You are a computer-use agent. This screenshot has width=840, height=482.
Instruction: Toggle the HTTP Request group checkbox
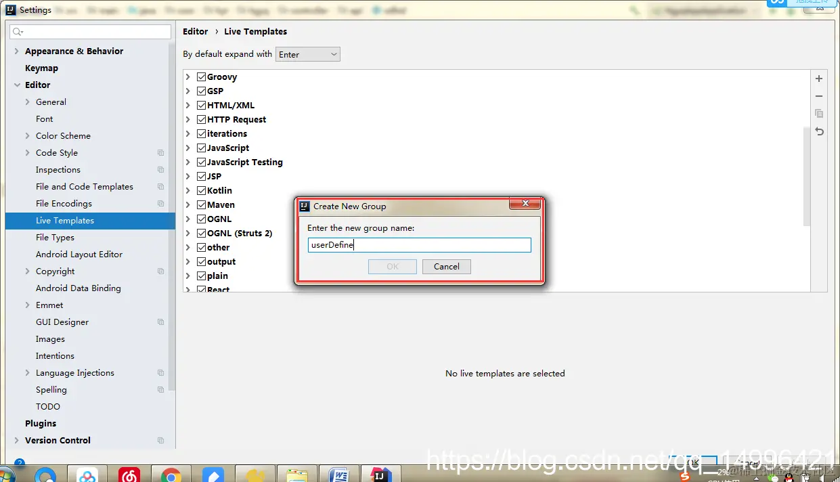point(202,120)
